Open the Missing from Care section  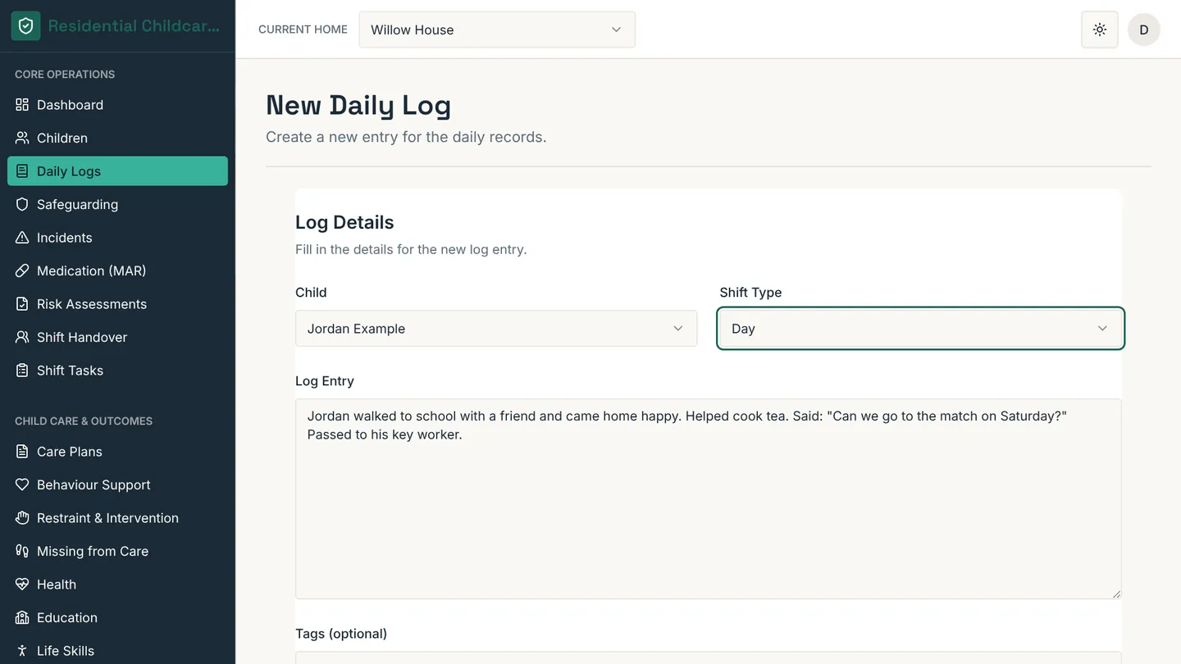coord(117,551)
